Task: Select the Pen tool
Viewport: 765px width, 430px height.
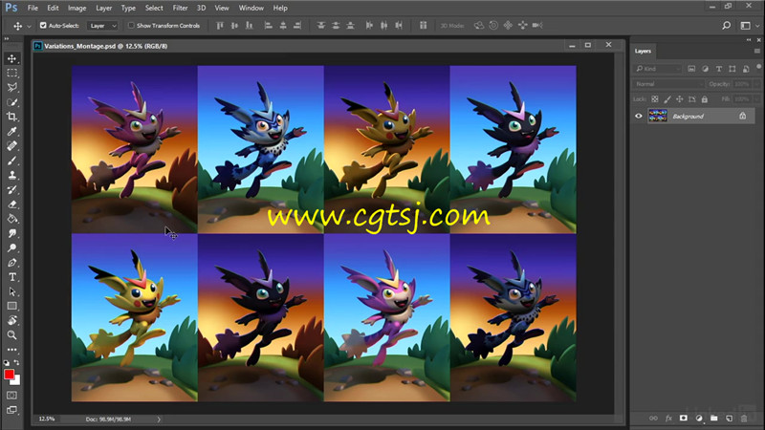Action: tap(11, 263)
